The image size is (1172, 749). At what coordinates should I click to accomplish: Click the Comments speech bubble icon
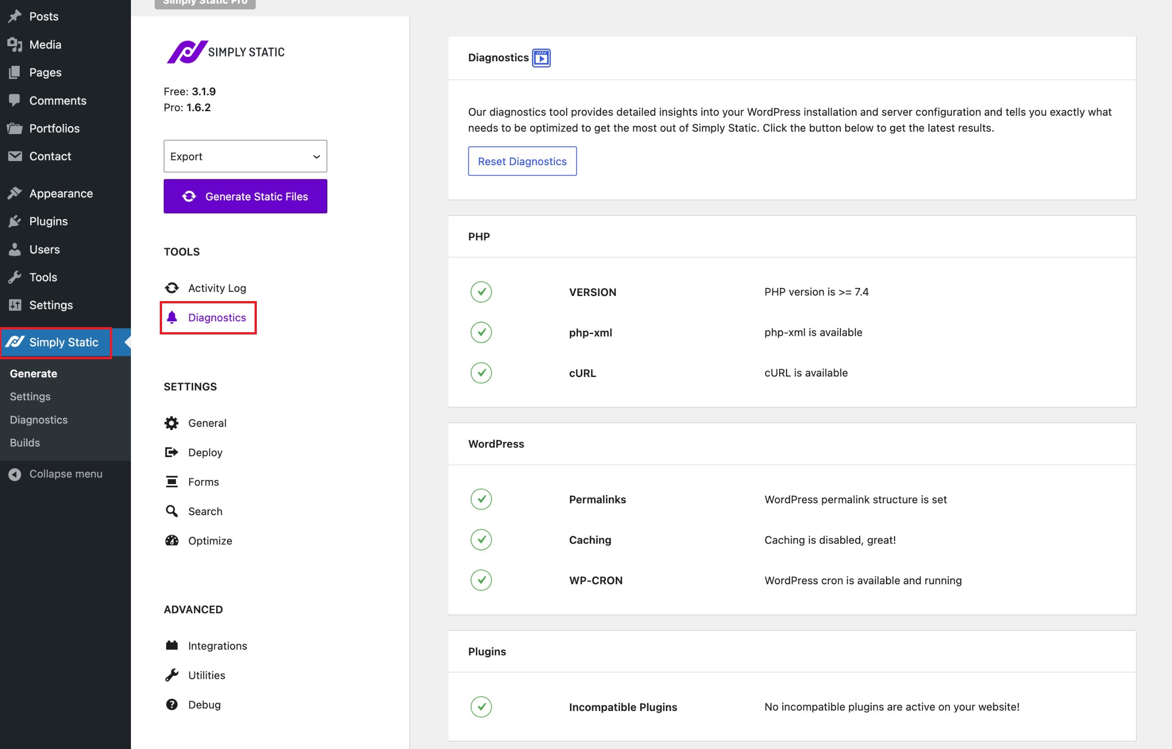coord(15,100)
